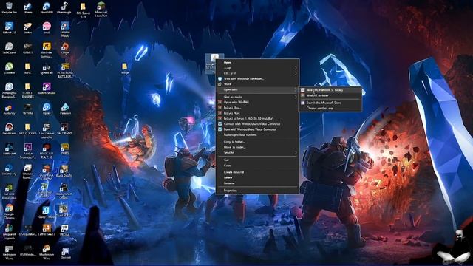
Task: Choose Search the Microsoft Store
Action: 330,103
